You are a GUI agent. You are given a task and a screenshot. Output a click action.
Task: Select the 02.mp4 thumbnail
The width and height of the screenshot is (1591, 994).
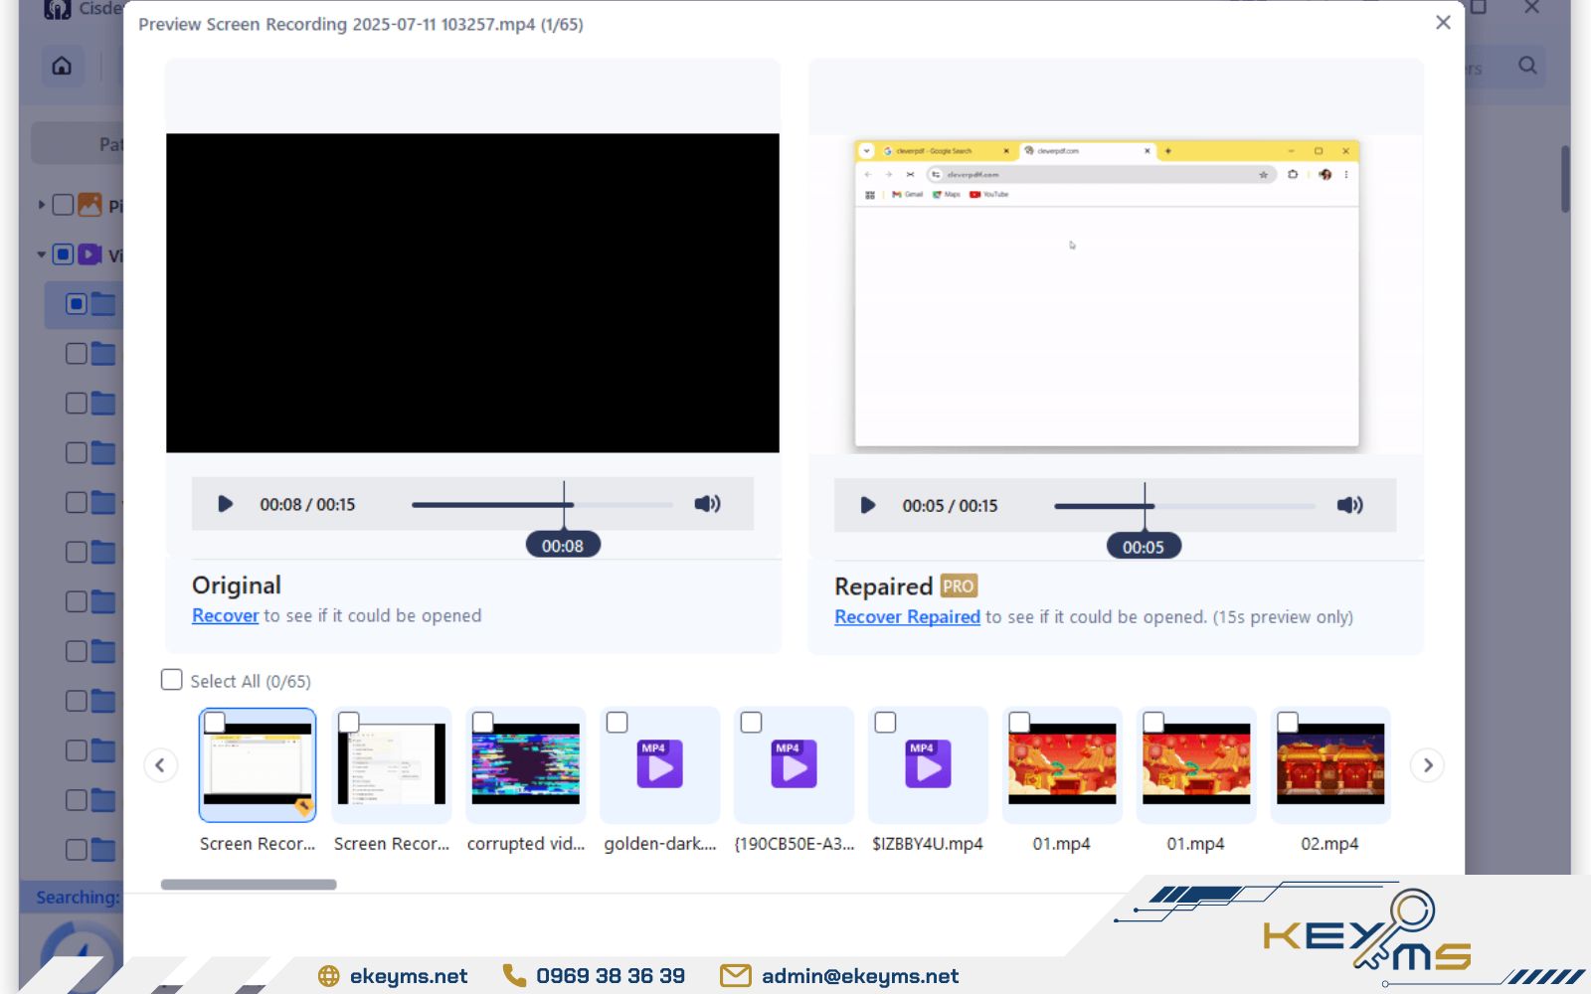pyautogui.click(x=1329, y=764)
